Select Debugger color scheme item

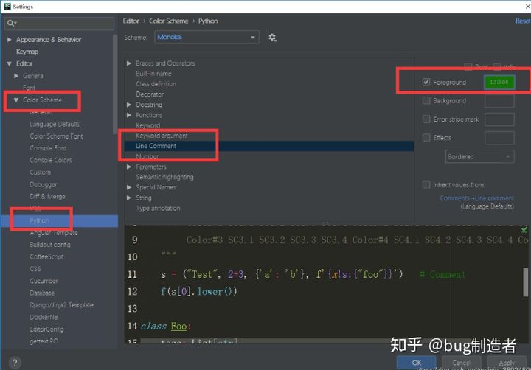[44, 184]
